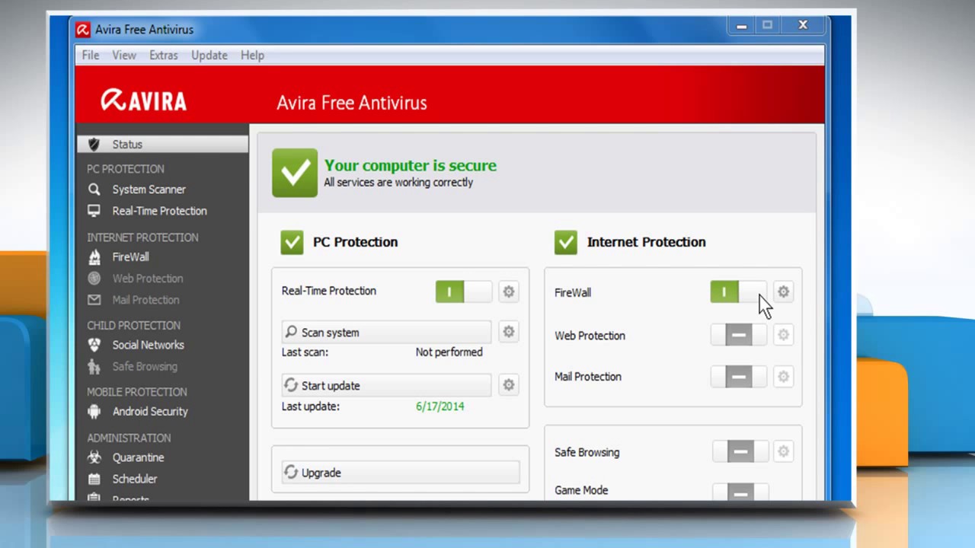This screenshot has width=975, height=548.
Task: Click the ADMINISTRATION sidebar heading
Action: [x=129, y=438]
